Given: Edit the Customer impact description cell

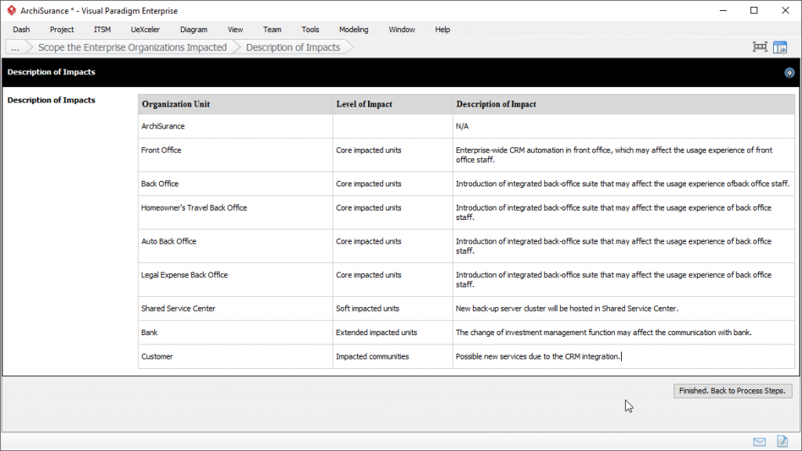Looking at the screenshot, I should [x=623, y=357].
